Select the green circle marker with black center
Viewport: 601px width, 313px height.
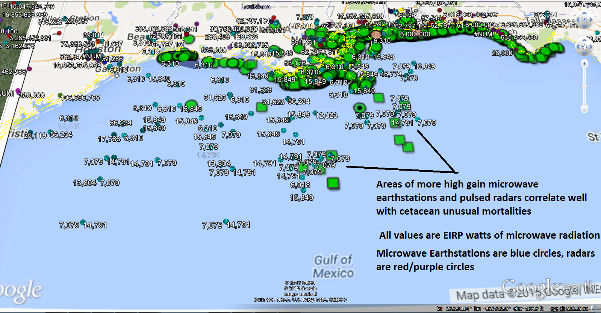click(x=360, y=107)
